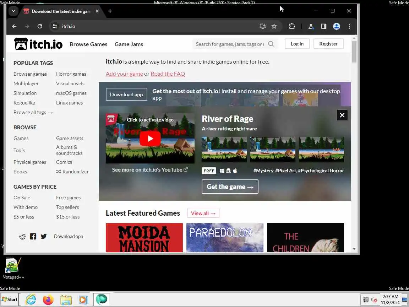Open first River of Rage screenshot thumbnail
Viewport: 409px width, 307px height.
224,149
